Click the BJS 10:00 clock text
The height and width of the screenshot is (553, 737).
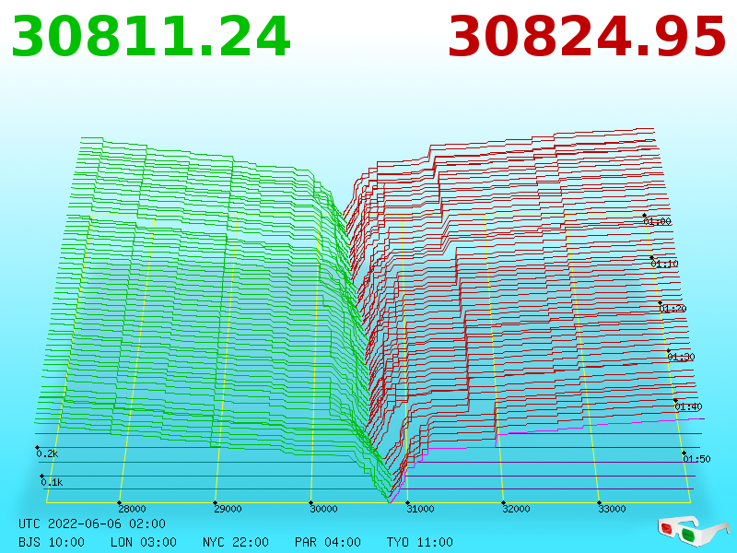click(52, 542)
